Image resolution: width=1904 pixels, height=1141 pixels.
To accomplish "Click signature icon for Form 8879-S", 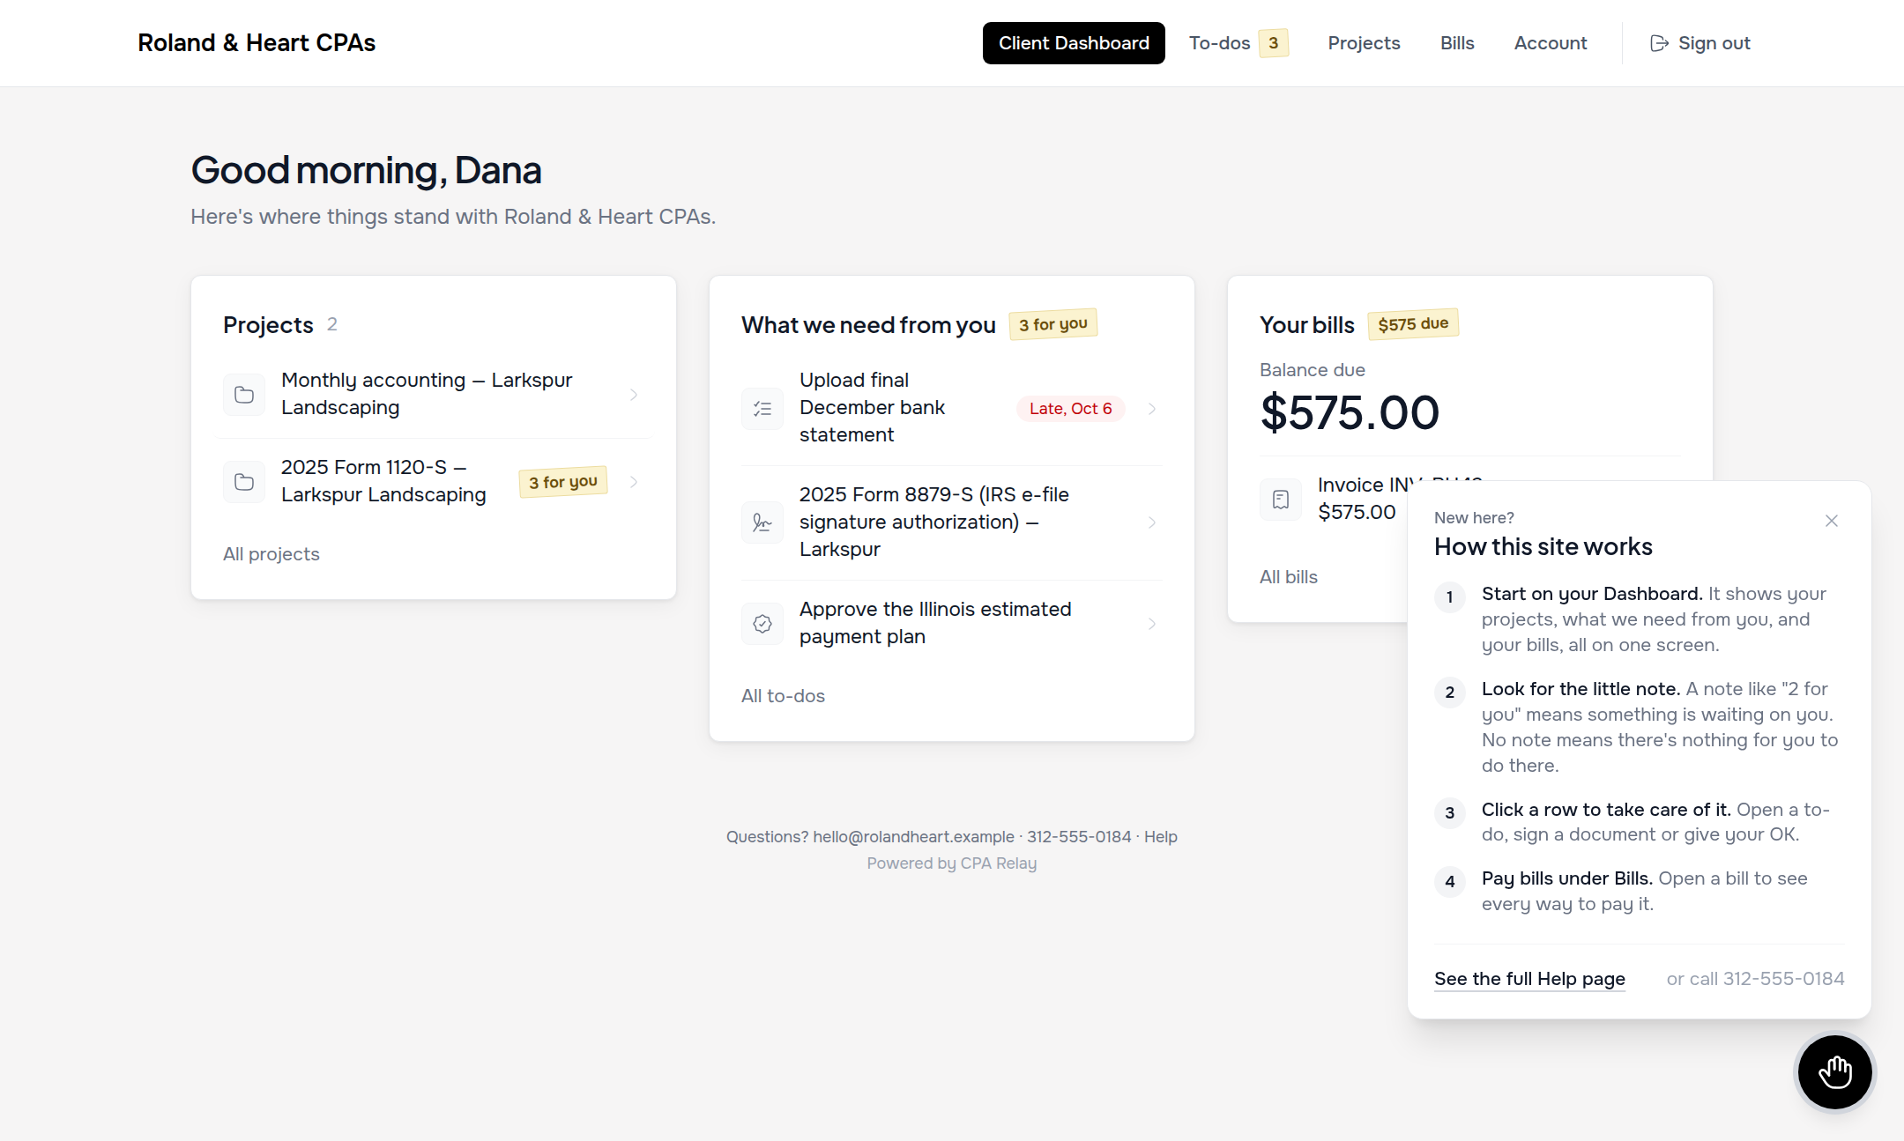I will [762, 522].
